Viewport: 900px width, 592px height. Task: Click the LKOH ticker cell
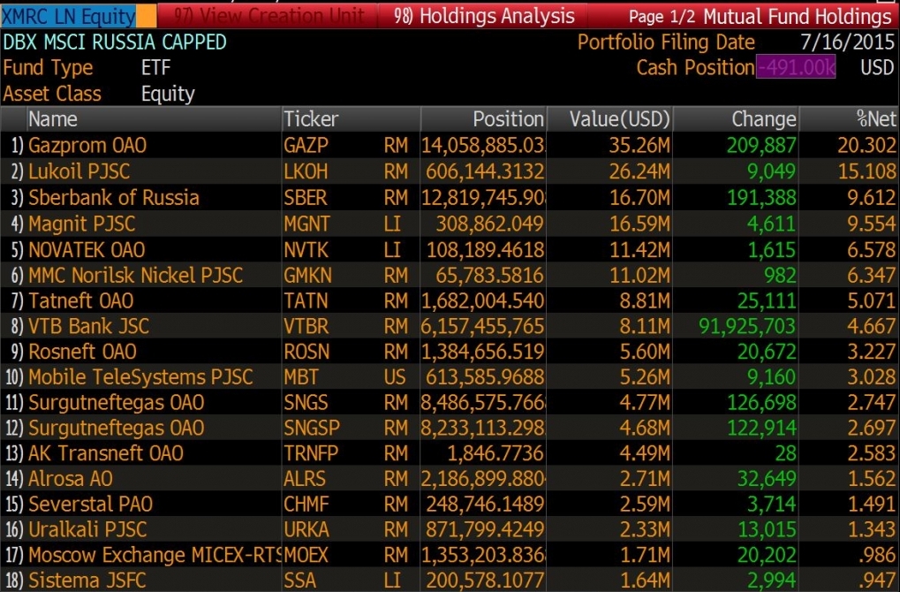point(306,171)
